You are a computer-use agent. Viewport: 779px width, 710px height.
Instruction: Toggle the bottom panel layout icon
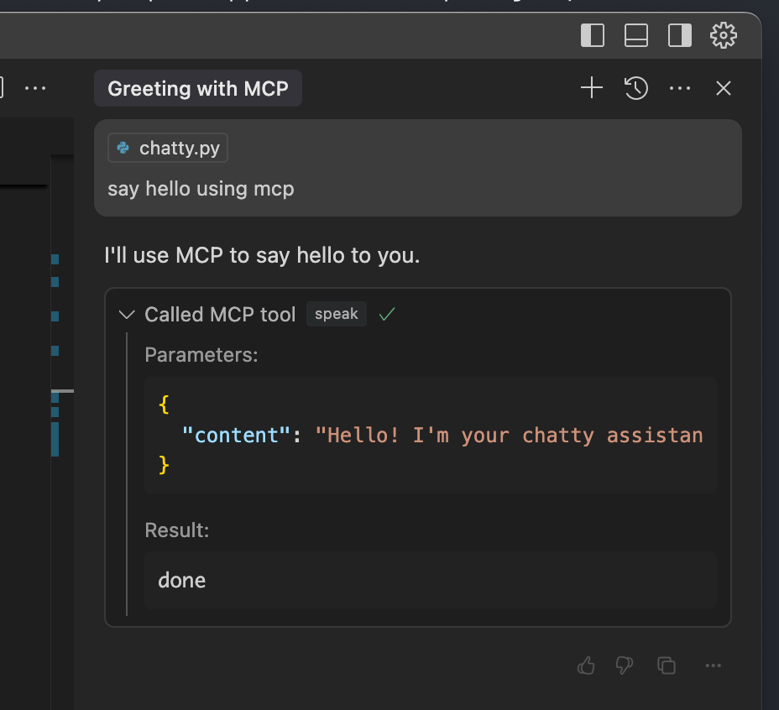tap(636, 35)
